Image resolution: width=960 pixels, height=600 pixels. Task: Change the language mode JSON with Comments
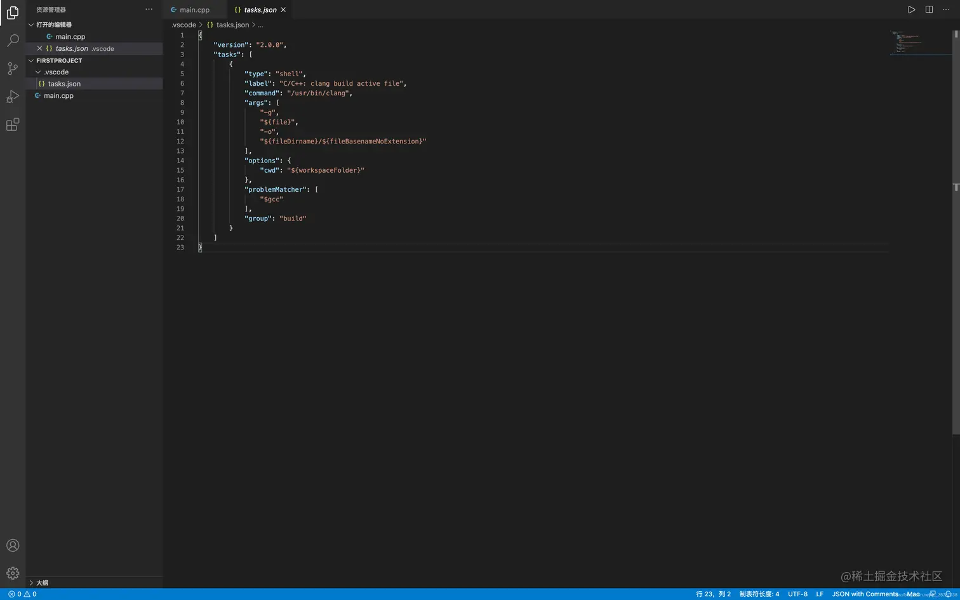tap(865, 594)
